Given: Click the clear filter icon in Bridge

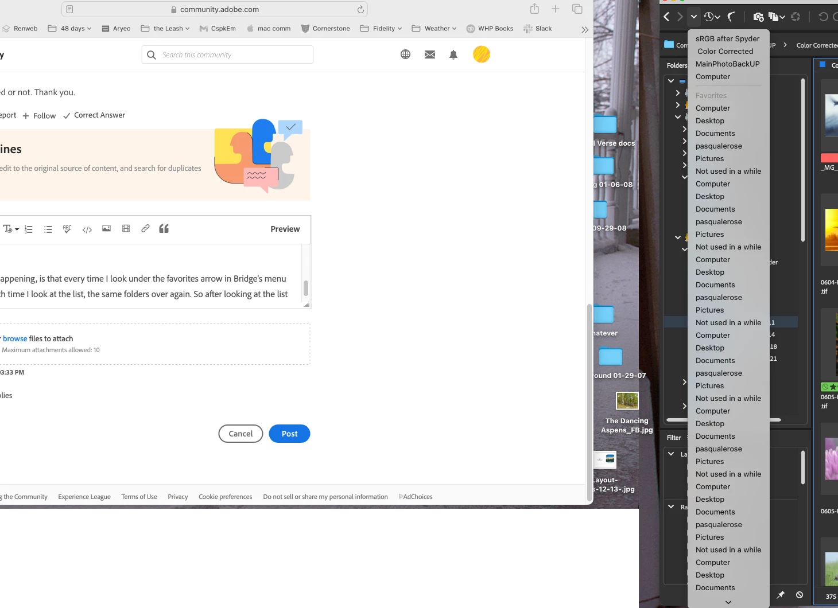Looking at the screenshot, I should pos(800,595).
